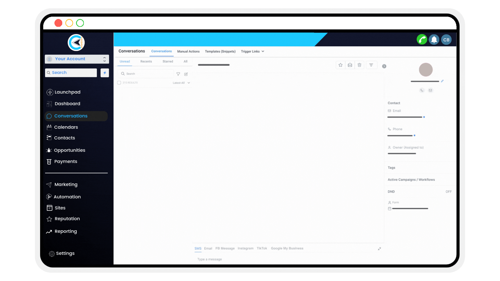Viewport: 500px width, 281px height.
Task: Open the Launchpad section
Action: [67, 92]
